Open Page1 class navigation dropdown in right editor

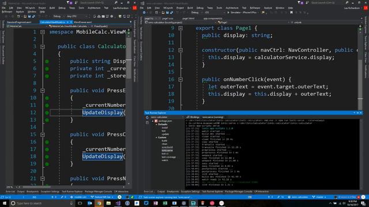[x=253, y=22]
